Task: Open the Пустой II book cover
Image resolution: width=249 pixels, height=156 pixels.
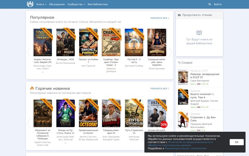Action: (x=134, y=42)
